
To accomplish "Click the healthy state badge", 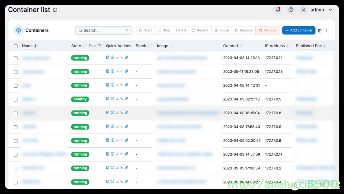I will click(80, 99).
